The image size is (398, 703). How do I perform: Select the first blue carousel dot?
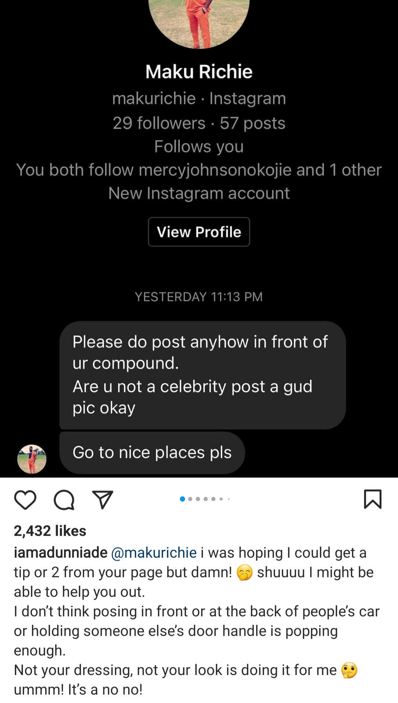(x=182, y=499)
